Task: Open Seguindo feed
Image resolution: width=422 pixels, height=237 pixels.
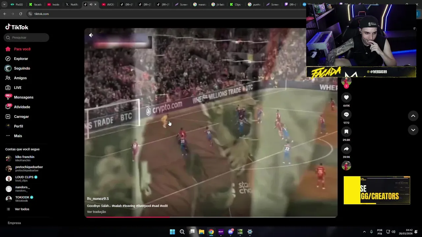Action: point(18,68)
